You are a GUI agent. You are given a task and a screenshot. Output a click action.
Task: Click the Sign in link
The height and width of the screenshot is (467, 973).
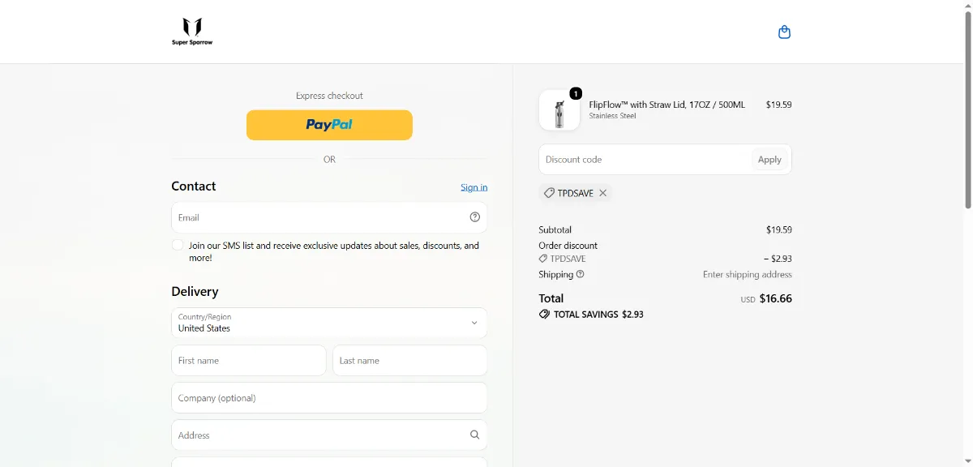(474, 187)
